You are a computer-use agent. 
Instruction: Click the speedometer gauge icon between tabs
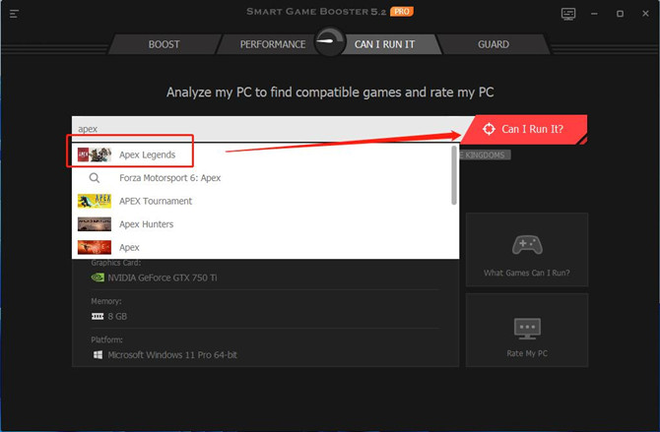(330, 41)
